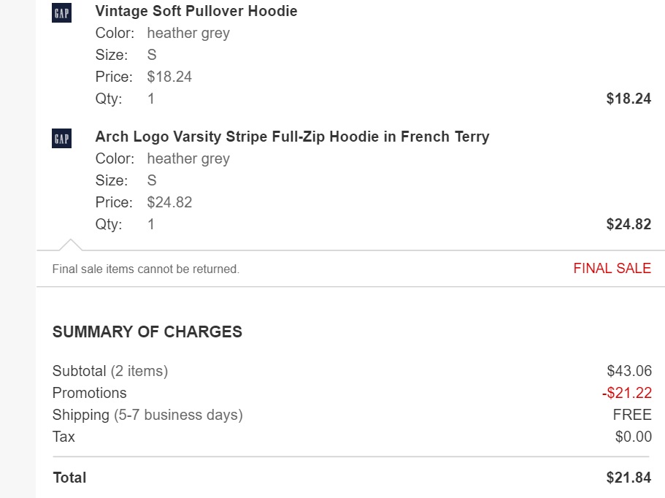
Task: Select the SUMMARY OF CHARGES heading
Action: (x=147, y=332)
